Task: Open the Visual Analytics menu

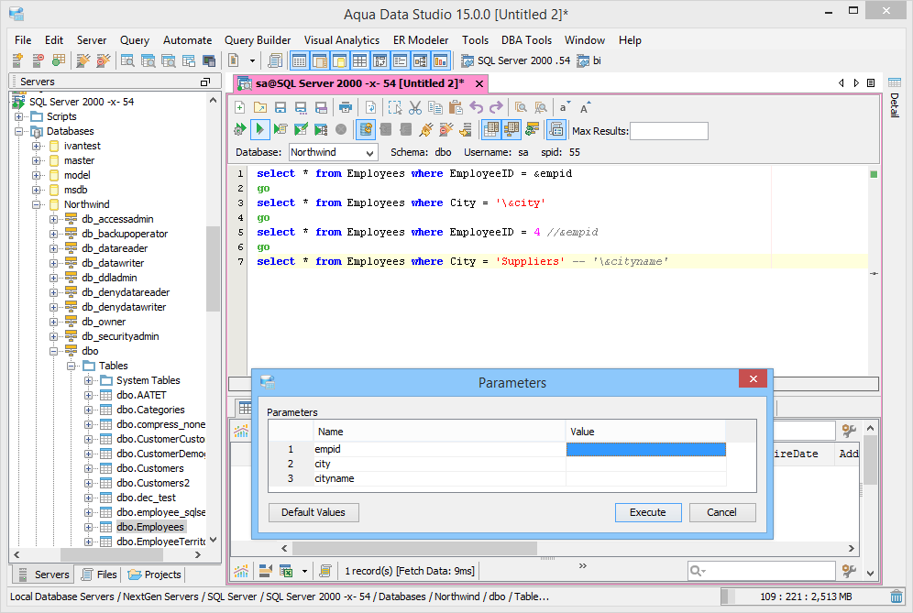Action: tap(342, 40)
